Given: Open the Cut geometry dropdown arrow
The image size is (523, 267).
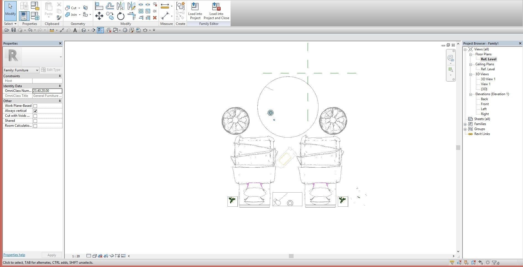Looking at the screenshot, I should pos(79,8).
